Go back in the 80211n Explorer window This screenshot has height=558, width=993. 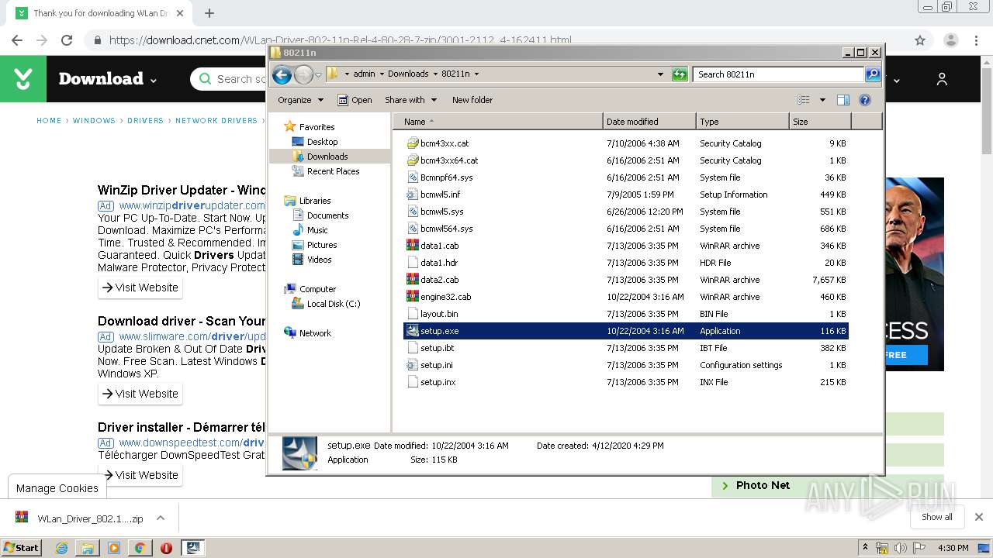pos(282,74)
